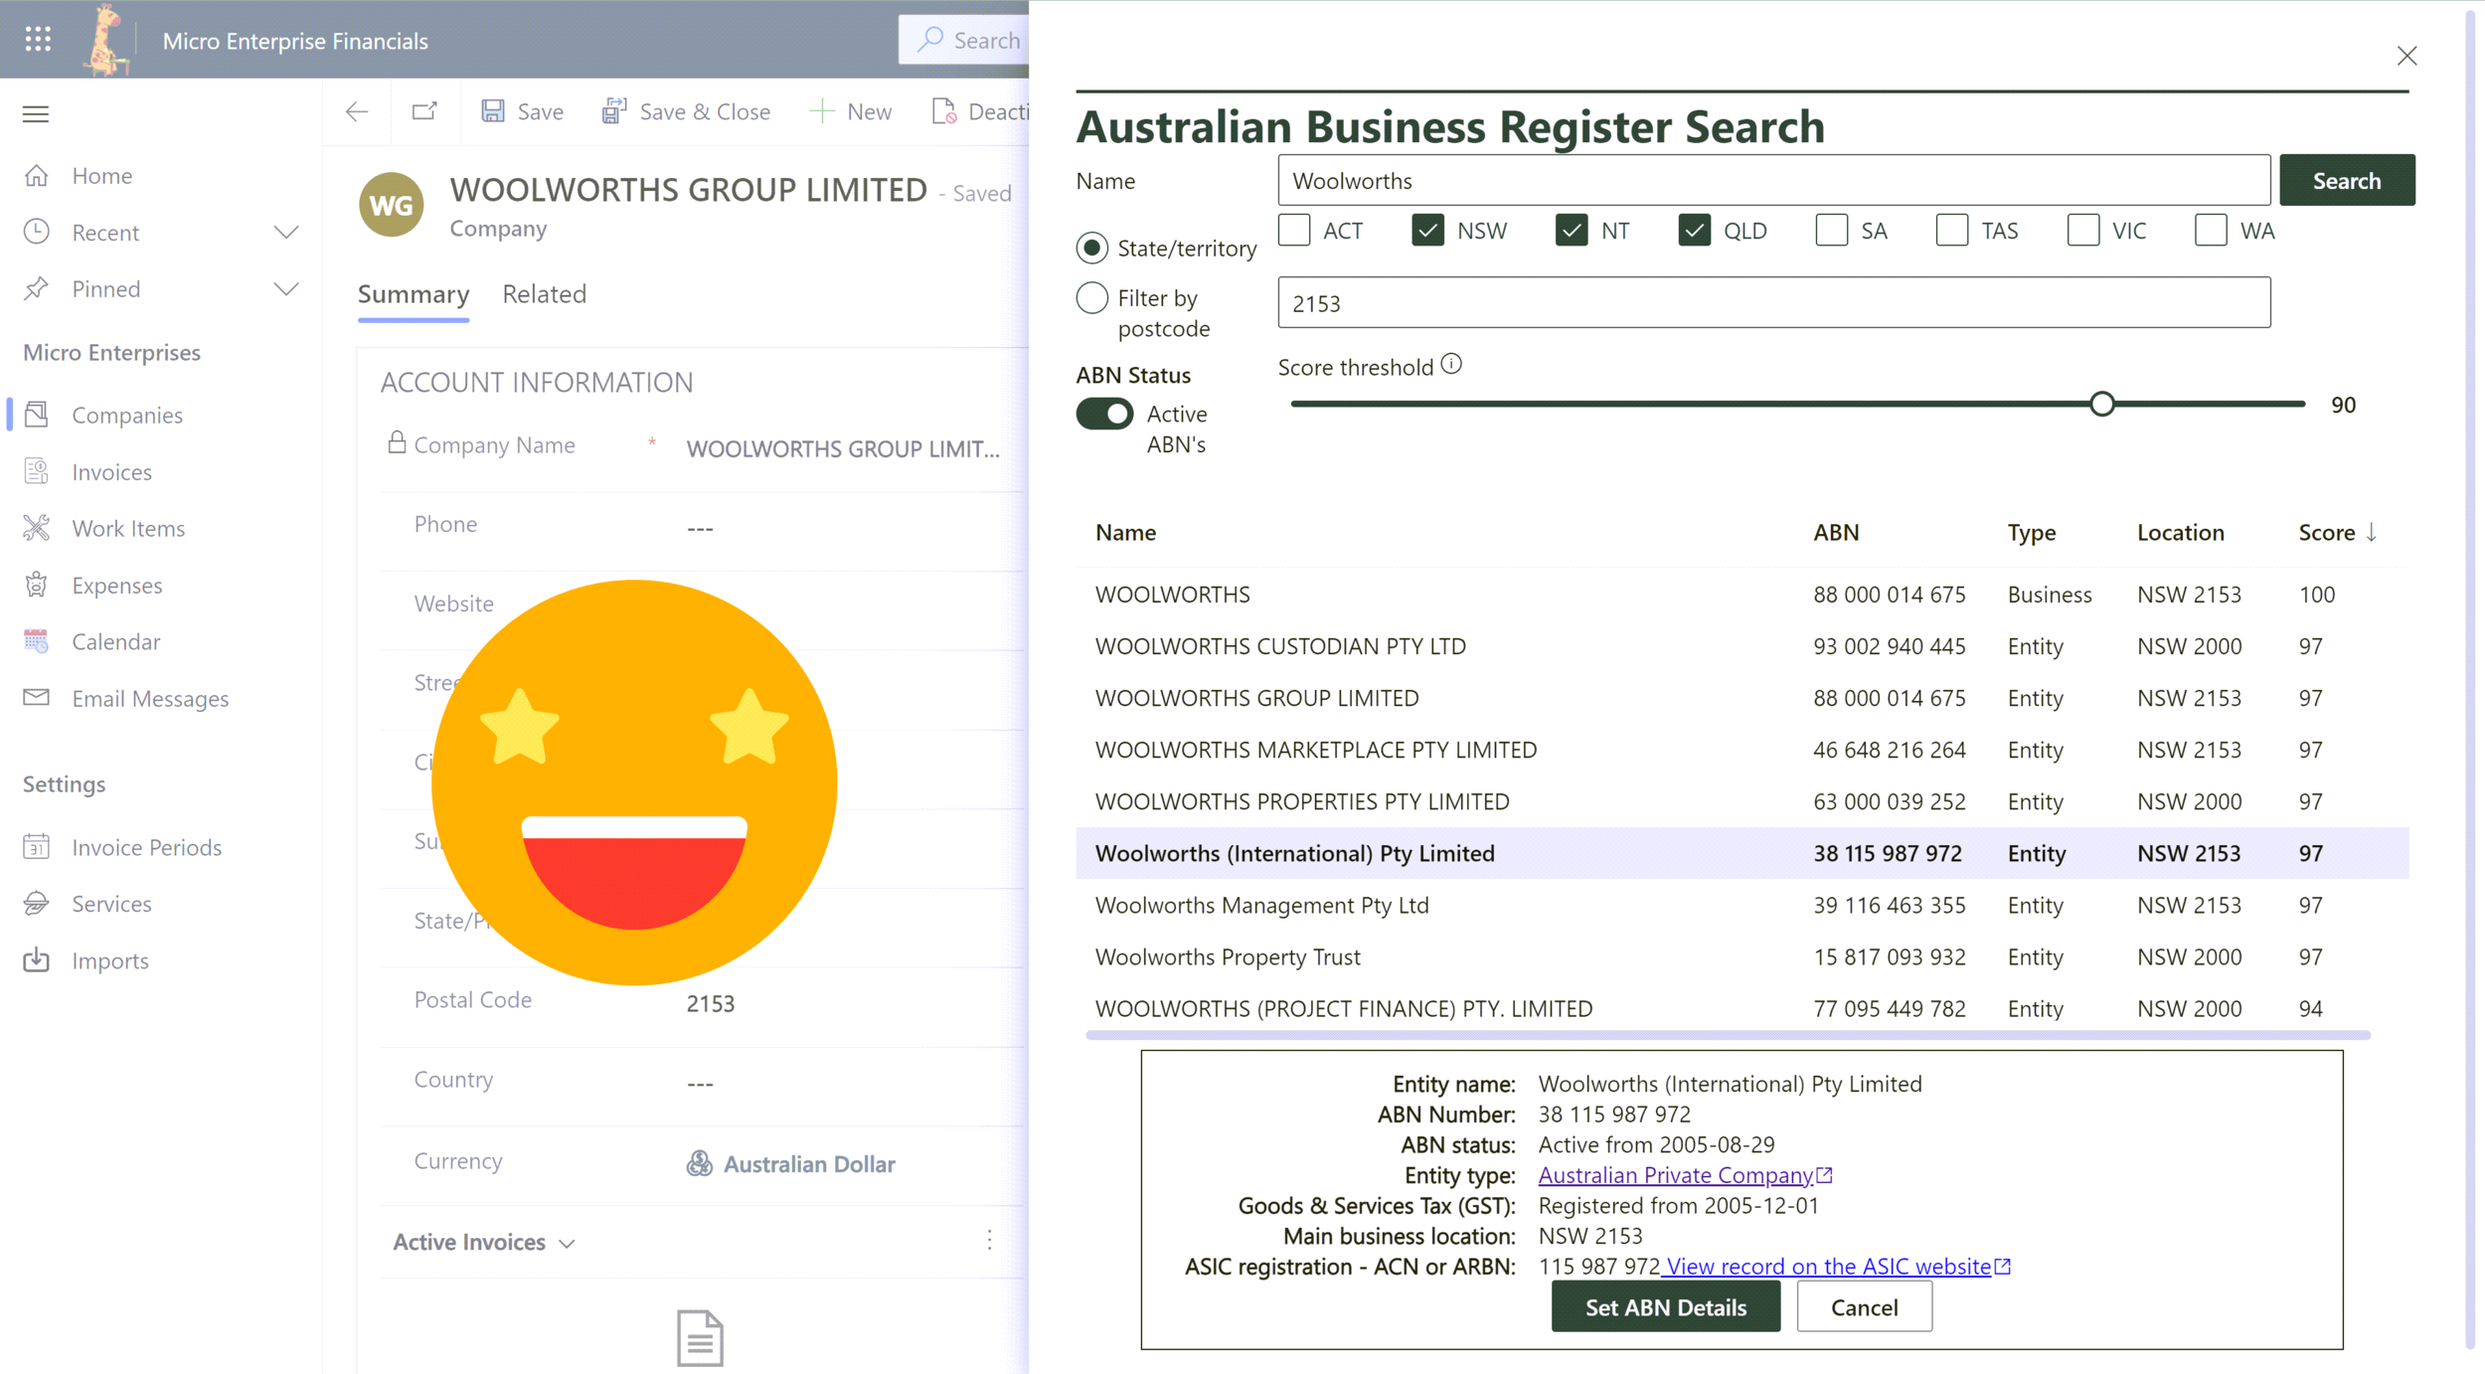Open the Active Invoices dropdown
The height and width of the screenshot is (1374, 2485).
click(566, 1242)
